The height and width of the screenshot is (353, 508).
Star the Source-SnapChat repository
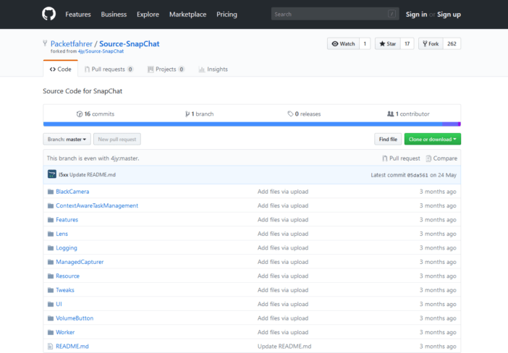click(387, 43)
